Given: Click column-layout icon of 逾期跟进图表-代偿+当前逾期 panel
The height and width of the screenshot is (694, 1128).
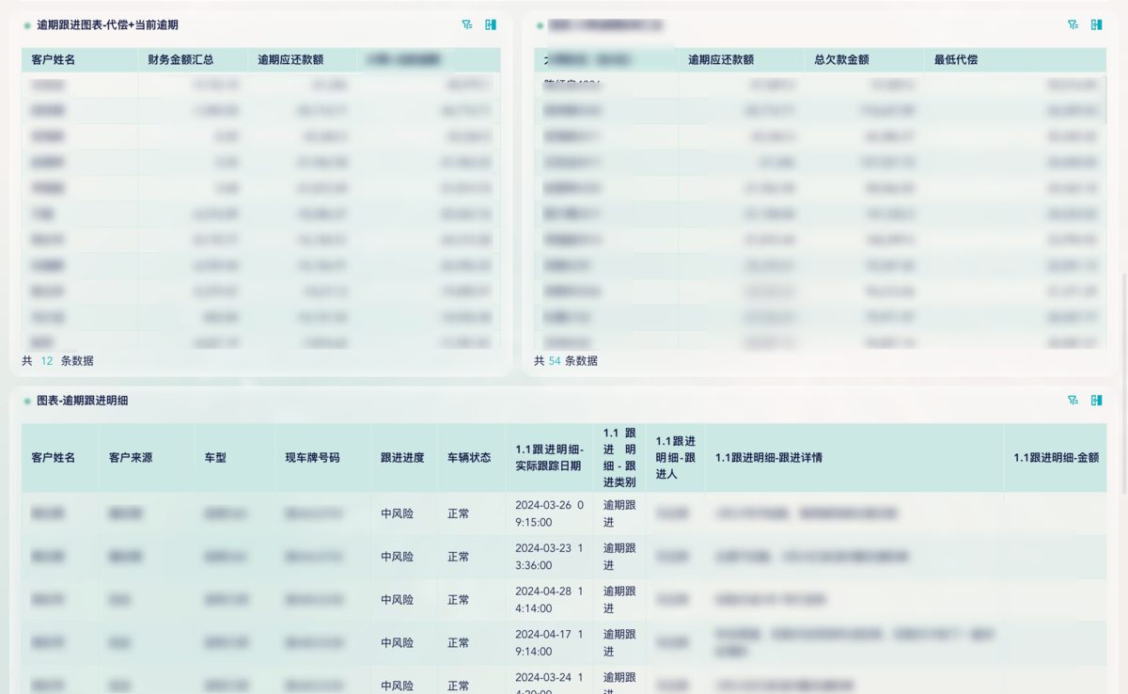Looking at the screenshot, I should [x=491, y=25].
